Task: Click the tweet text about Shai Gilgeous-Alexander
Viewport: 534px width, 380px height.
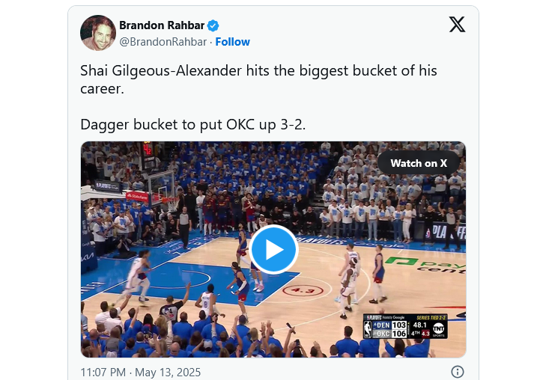Action: tap(258, 79)
